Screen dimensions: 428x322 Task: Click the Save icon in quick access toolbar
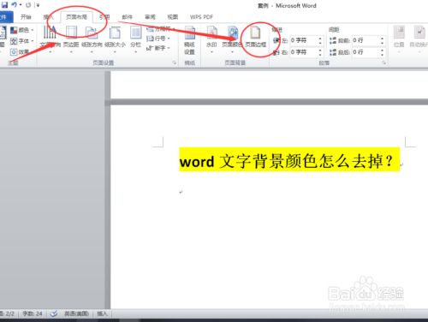pyautogui.click(x=4, y=4)
